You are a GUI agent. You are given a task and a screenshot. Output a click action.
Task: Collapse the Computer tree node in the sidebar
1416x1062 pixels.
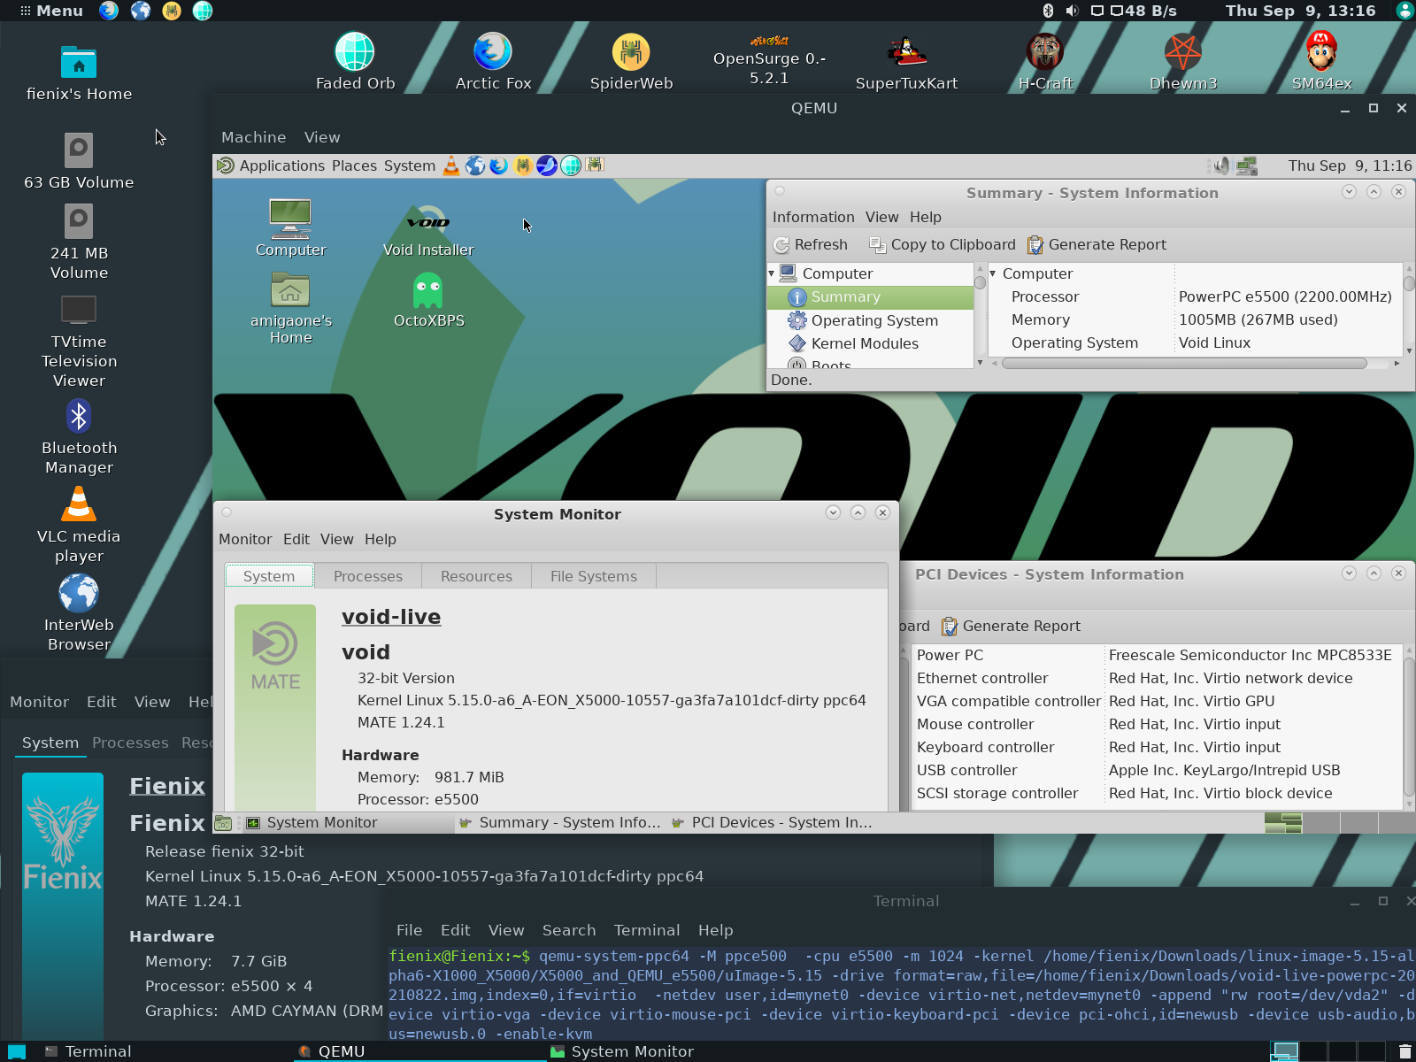click(x=772, y=274)
